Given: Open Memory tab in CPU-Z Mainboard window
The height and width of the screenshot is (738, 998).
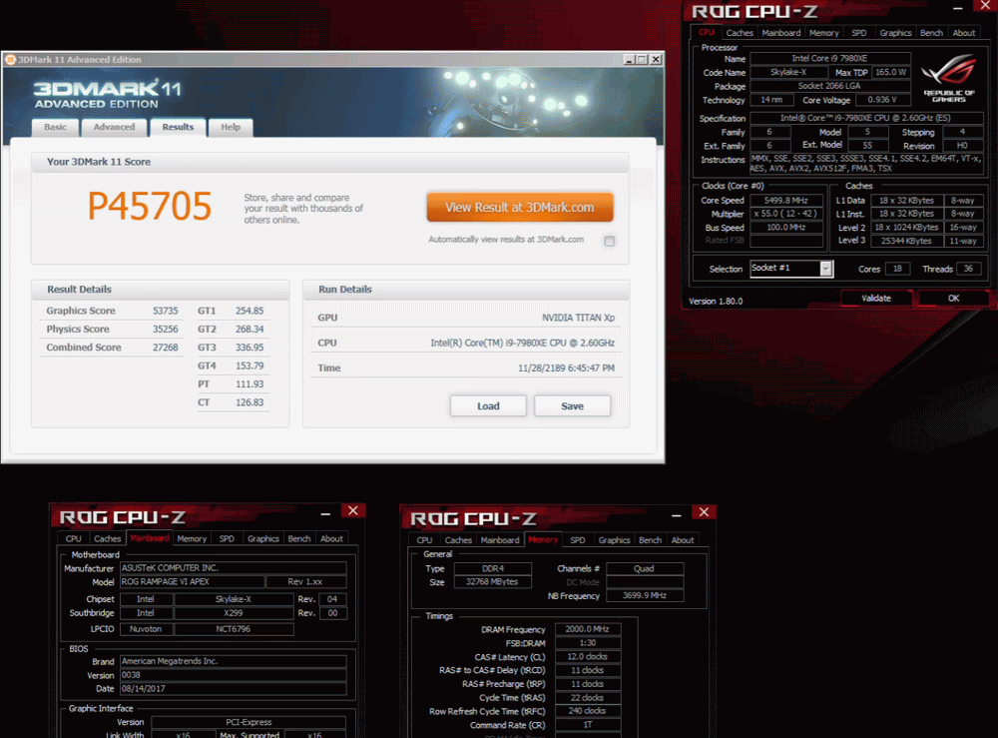Looking at the screenshot, I should [x=192, y=538].
